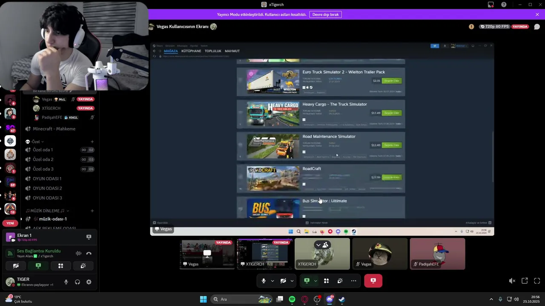This screenshot has width=545, height=306.
Task: Toggle microphone in the bottom call controls
Action: click(264, 281)
